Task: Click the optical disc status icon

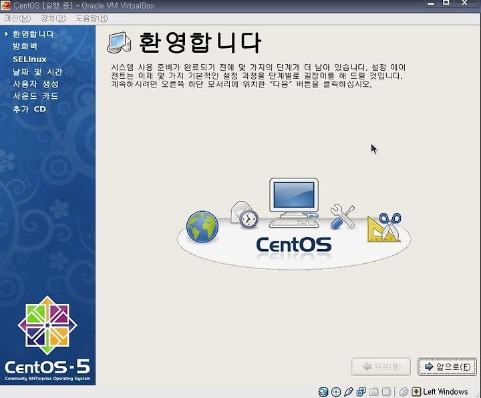Action: click(336, 391)
